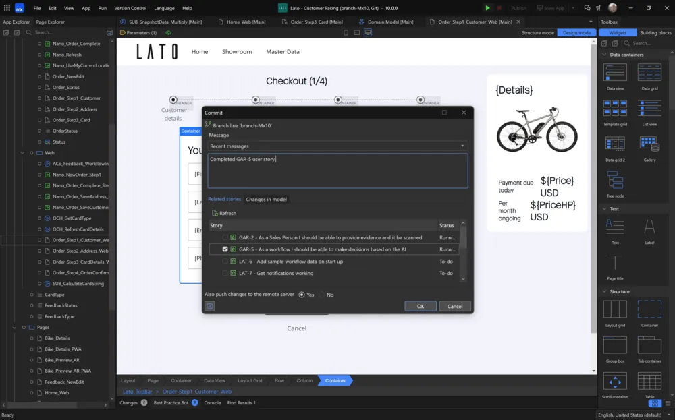The width and height of the screenshot is (675, 420).
Task: Open the Version Control menu
Action: pos(130,8)
